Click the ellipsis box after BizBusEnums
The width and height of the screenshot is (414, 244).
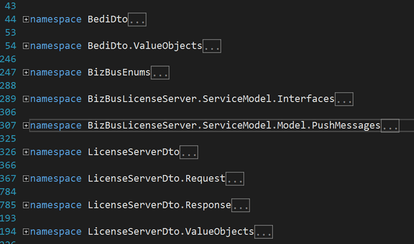pos(160,73)
